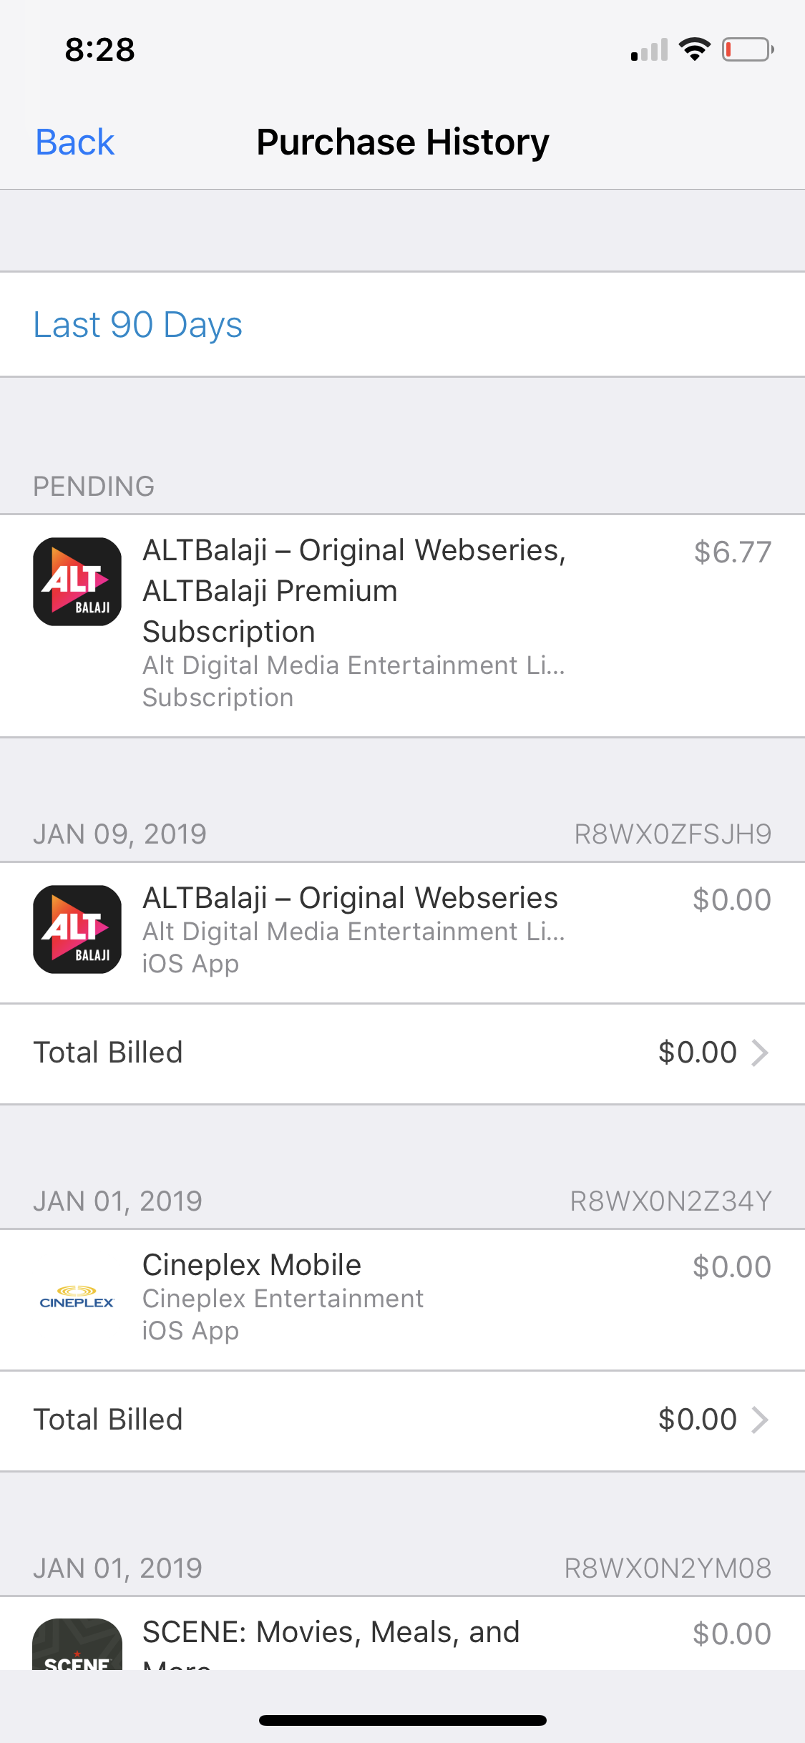The height and width of the screenshot is (1743, 805).
Task: Tap the battery indicator icon
Action: point(747,49)
